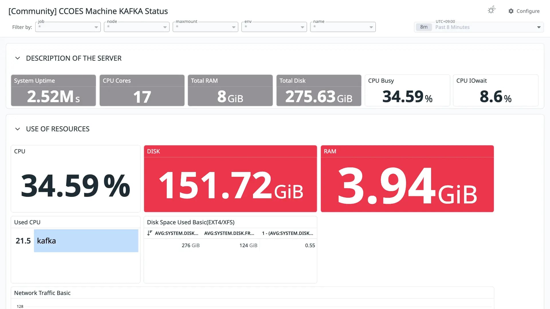Select the kafka bar in Used CPU
550x309 pixels.
click(86, 241)
